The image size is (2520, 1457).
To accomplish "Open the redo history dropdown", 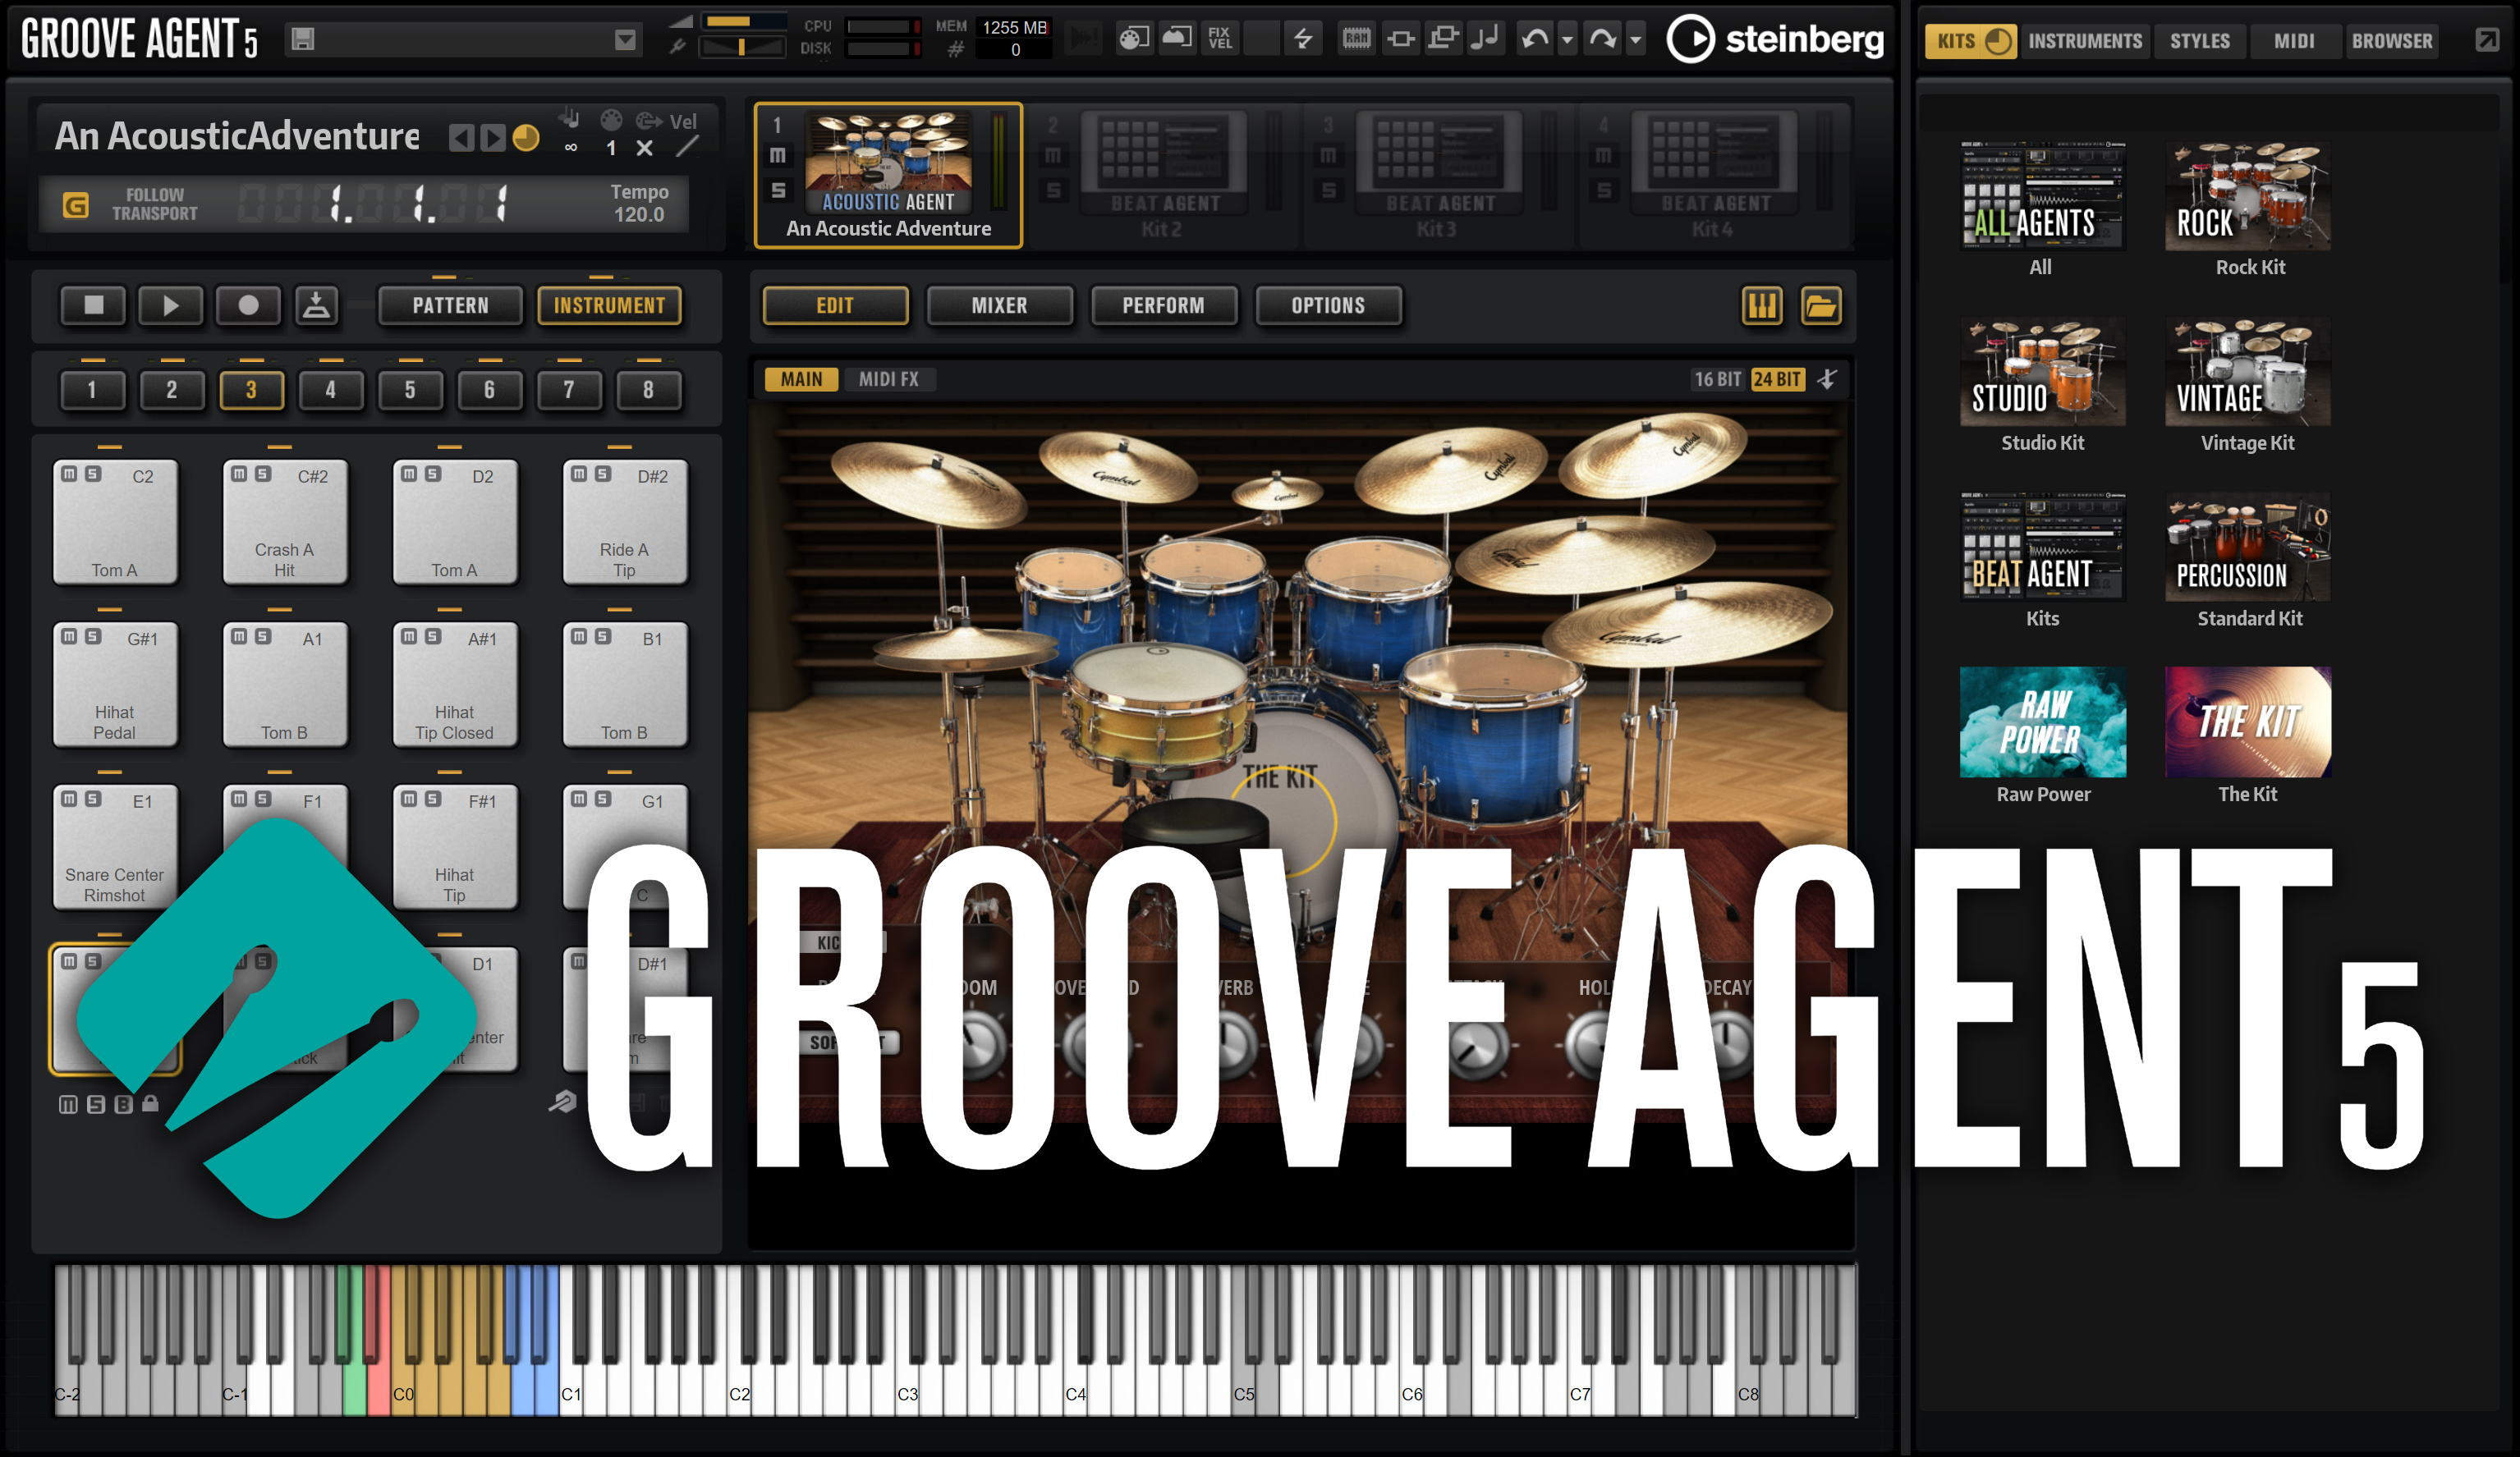I will click(x=1636, y=40).
